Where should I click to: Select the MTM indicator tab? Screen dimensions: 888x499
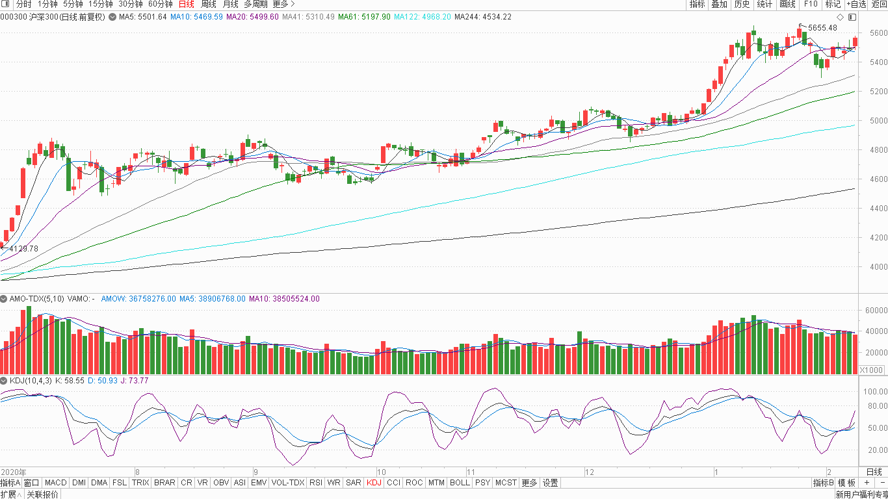436,483
